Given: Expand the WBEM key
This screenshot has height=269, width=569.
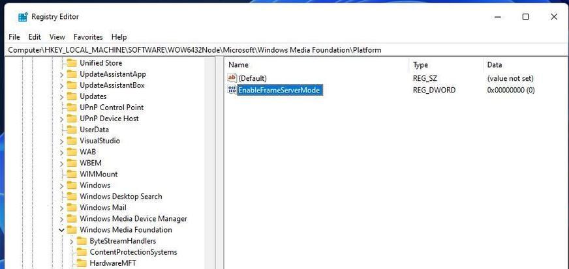Looking at the screenshot, I should (62, 163).
